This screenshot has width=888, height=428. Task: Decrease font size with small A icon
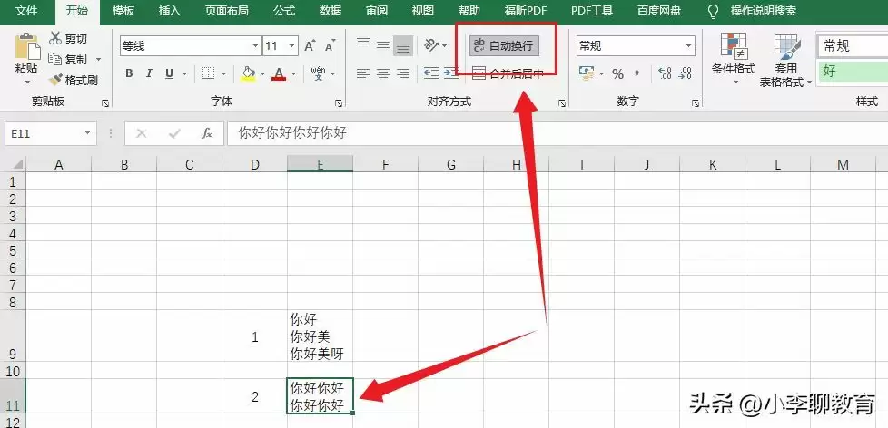[x=331, y=46]
